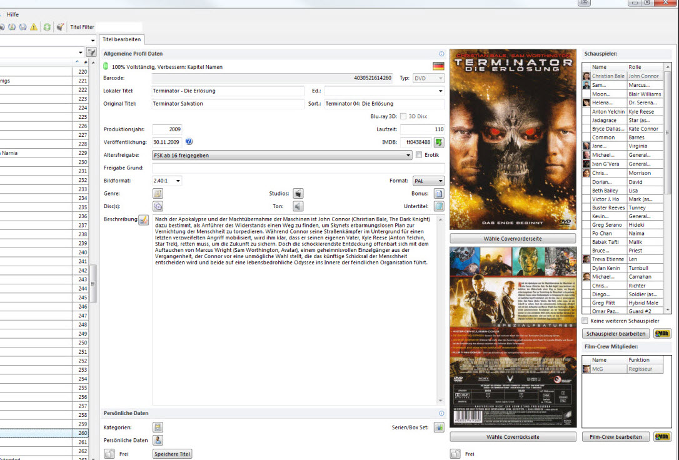
Task: Click the Freigabe Grund field
Action: (298, 168)
